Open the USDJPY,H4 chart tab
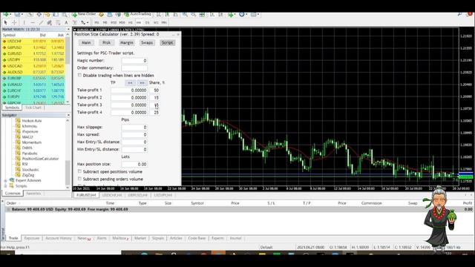Screen dimensions: 475x267 click(x=163, y=195)
